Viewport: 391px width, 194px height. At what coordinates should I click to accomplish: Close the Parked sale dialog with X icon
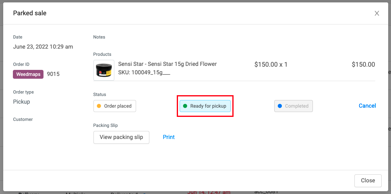377,13
